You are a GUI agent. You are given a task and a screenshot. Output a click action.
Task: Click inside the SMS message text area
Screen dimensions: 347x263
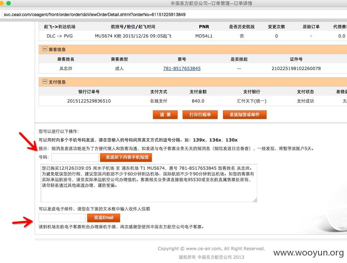tap(149, 183)
